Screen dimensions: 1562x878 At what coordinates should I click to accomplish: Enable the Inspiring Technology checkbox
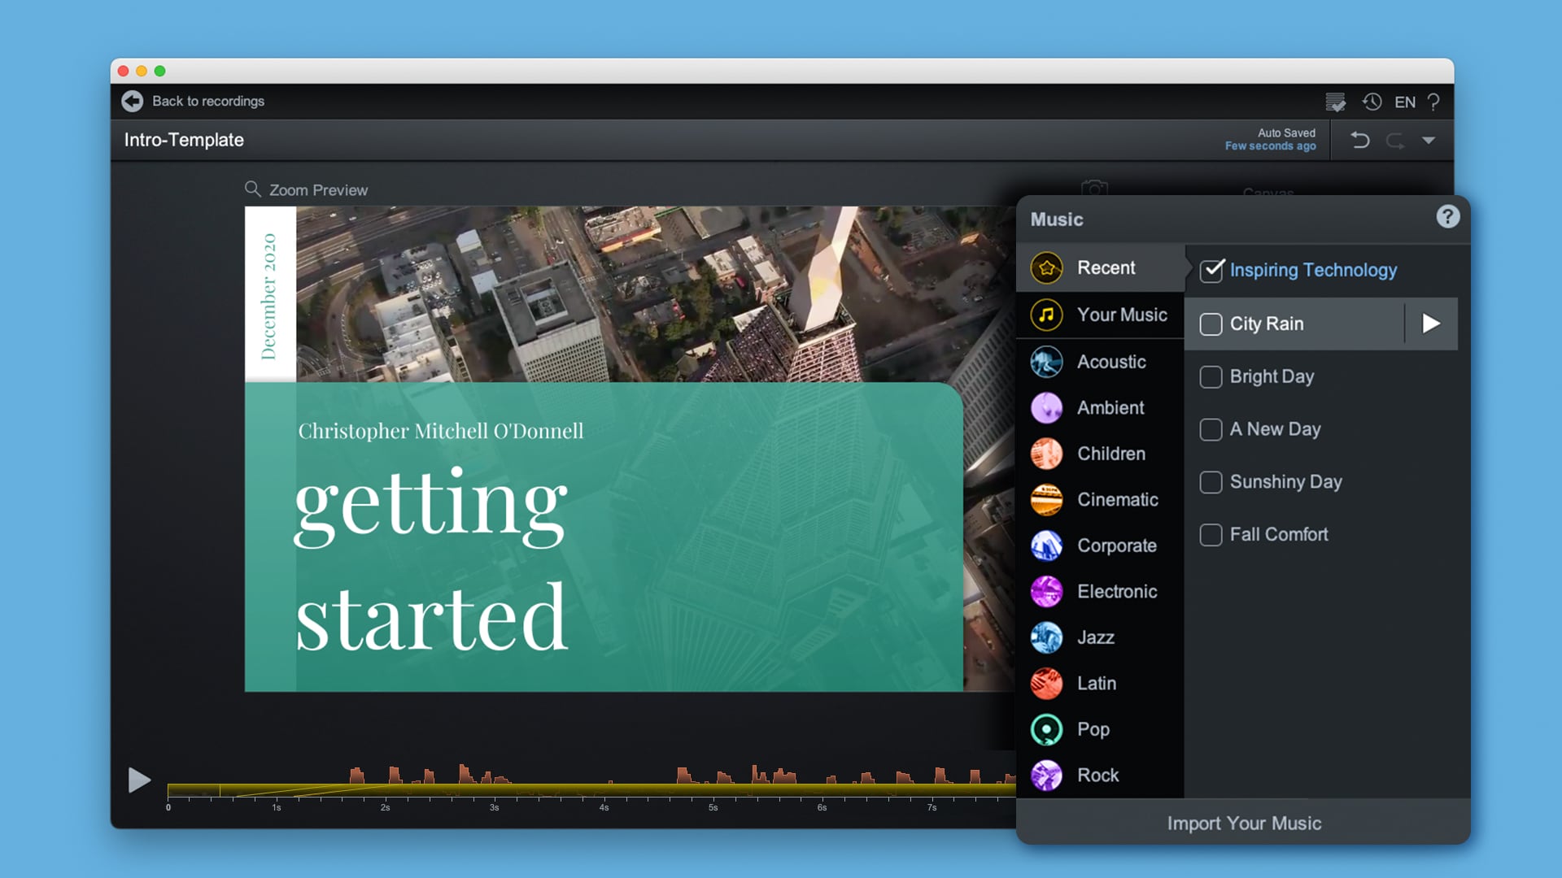pyautogui.click(x=1210, y=269)
